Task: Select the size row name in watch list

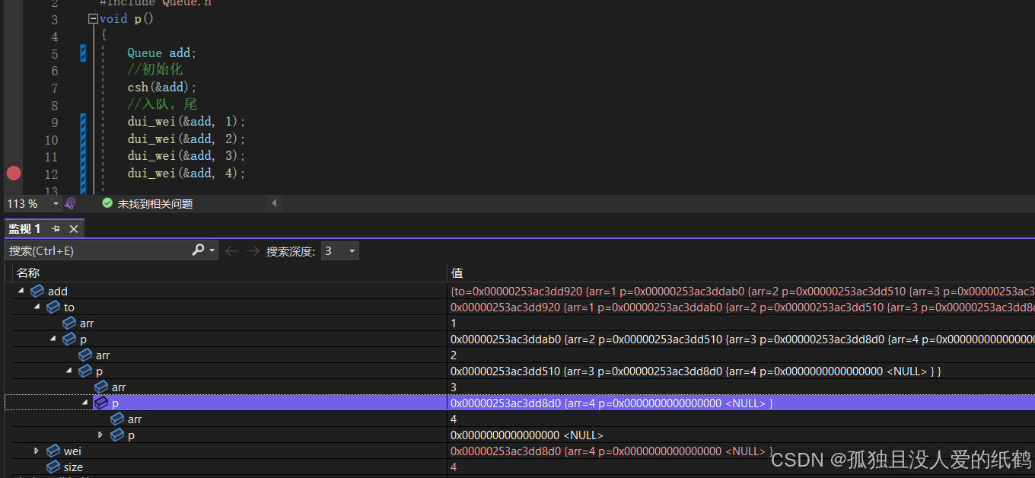Action: click(x=73, y=467)
